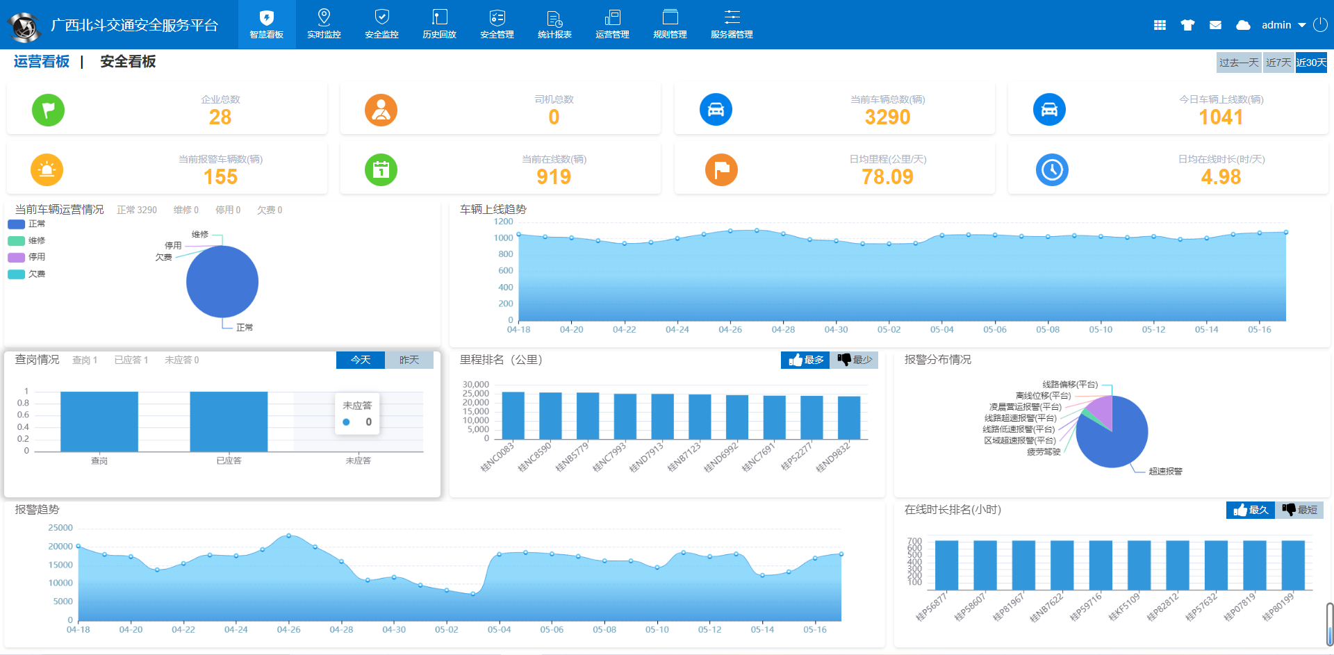This screenshot has width=1334, height=655.
Task: Select 近30天 time range
Action: click(x=1311, y=63)
